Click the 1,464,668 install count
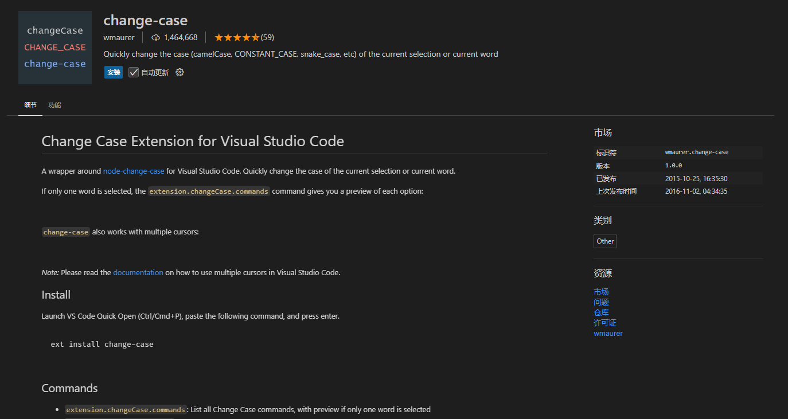The image size is (788, 419). [181, 38]
